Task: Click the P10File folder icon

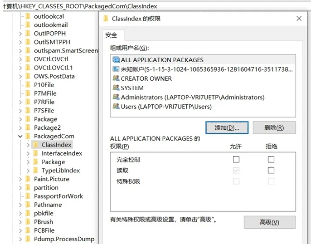Action: click(28, 85)
